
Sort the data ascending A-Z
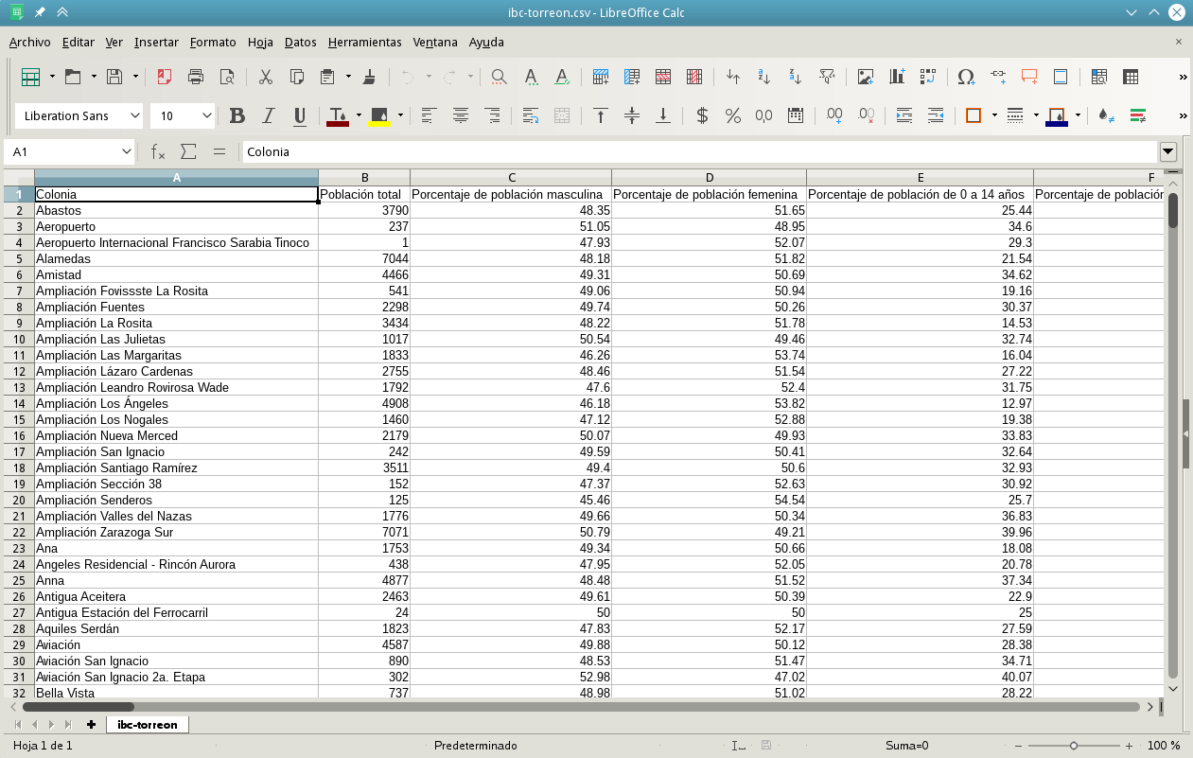(764, 77)
